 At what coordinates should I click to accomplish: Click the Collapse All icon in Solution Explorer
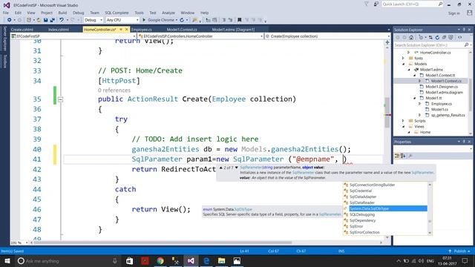[444, 38]
